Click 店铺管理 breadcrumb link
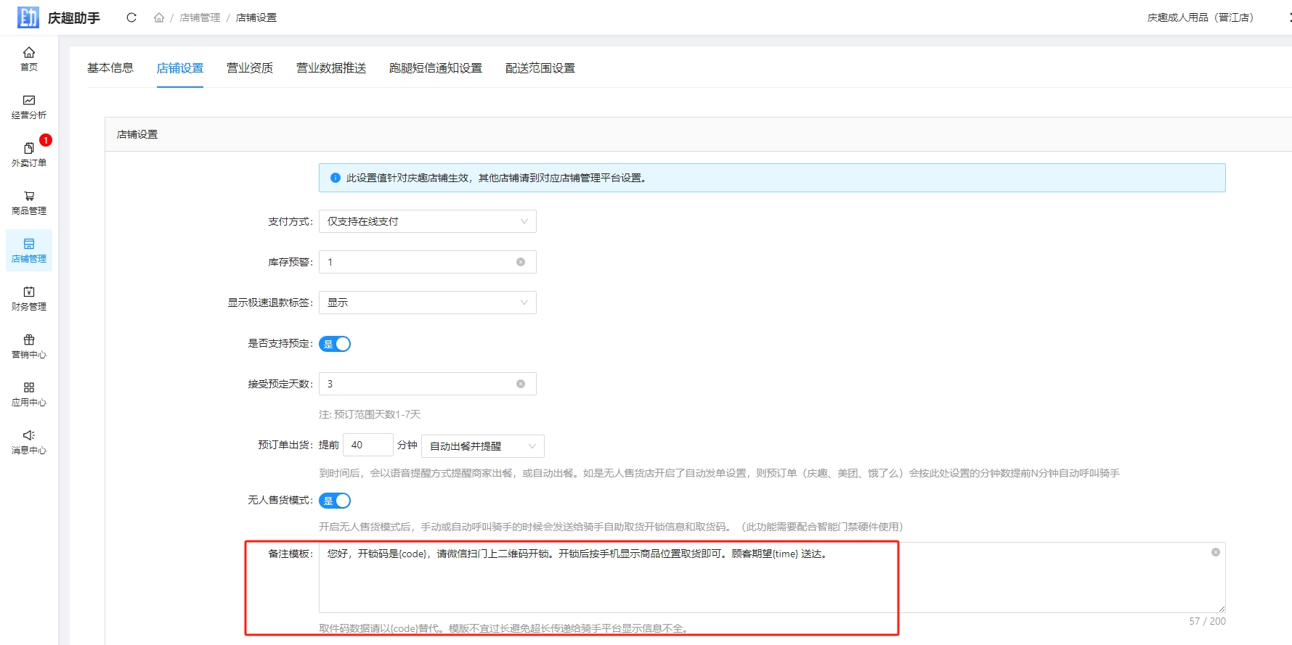This screenshot has width=1292, height=645. 200,17
